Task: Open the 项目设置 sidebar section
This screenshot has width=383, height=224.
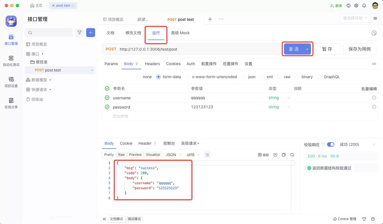Action: tap(11, 82)
